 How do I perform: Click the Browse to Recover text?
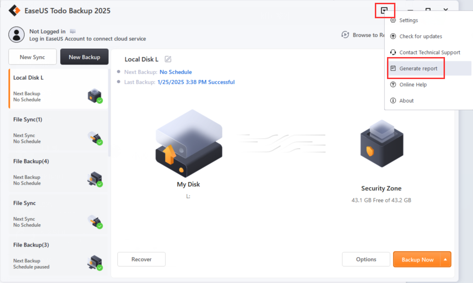coord(369,35)
